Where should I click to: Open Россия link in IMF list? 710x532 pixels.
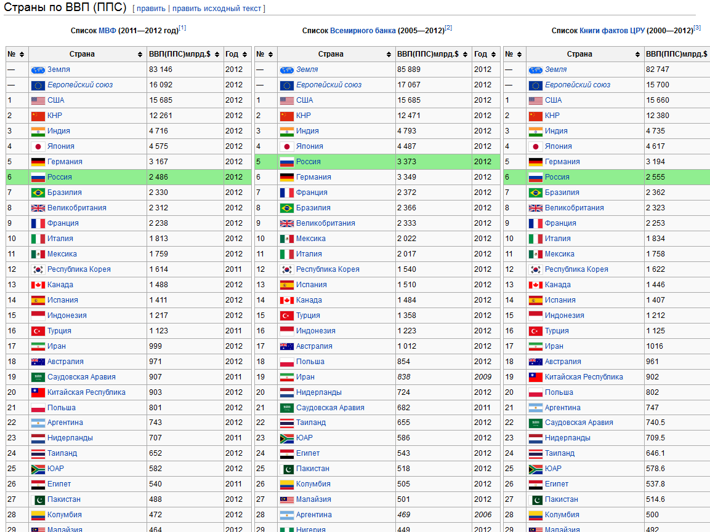(59, 177)
